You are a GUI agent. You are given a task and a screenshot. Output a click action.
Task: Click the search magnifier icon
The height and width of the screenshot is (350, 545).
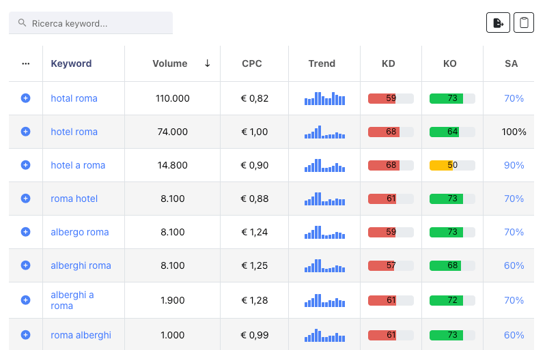[23, 23]
